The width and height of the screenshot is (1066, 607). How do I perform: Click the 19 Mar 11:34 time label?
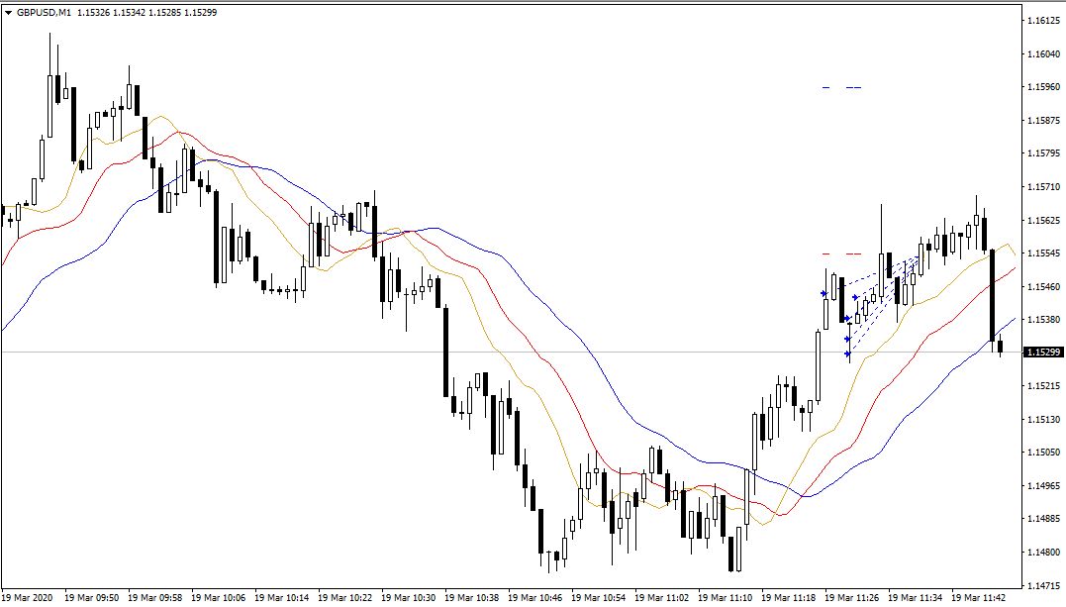(916, 597)
